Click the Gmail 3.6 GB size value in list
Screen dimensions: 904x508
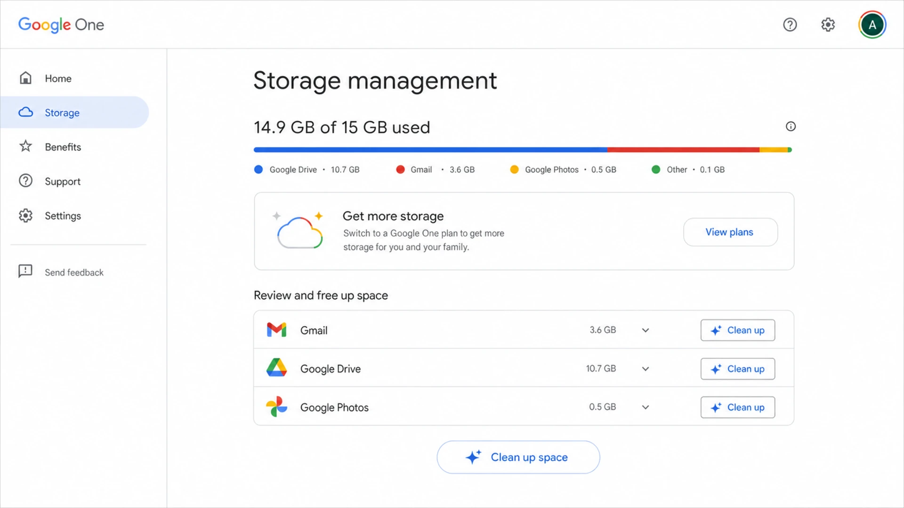[603, 330]
